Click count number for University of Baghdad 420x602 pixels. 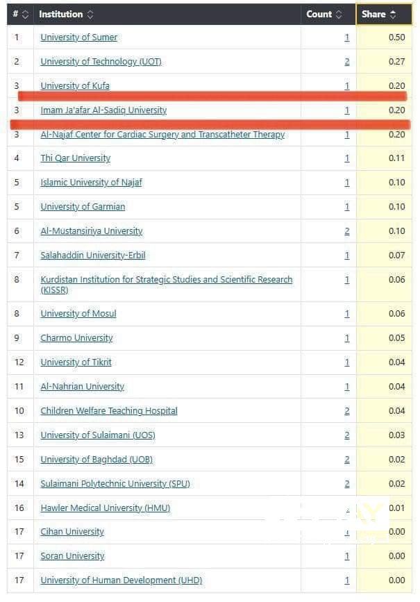347,460
